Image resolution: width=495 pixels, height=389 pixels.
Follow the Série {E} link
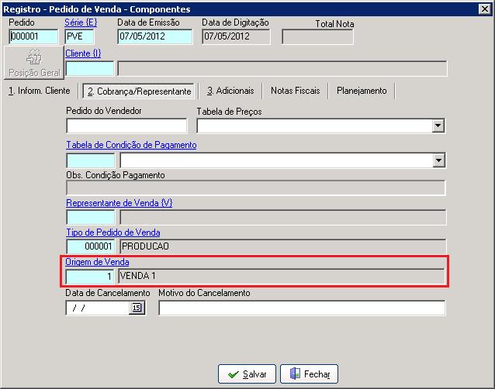pos(81,22)
